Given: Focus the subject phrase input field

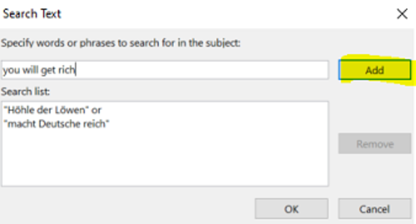Looking at the screenshot, I should [x=165, y=70].
